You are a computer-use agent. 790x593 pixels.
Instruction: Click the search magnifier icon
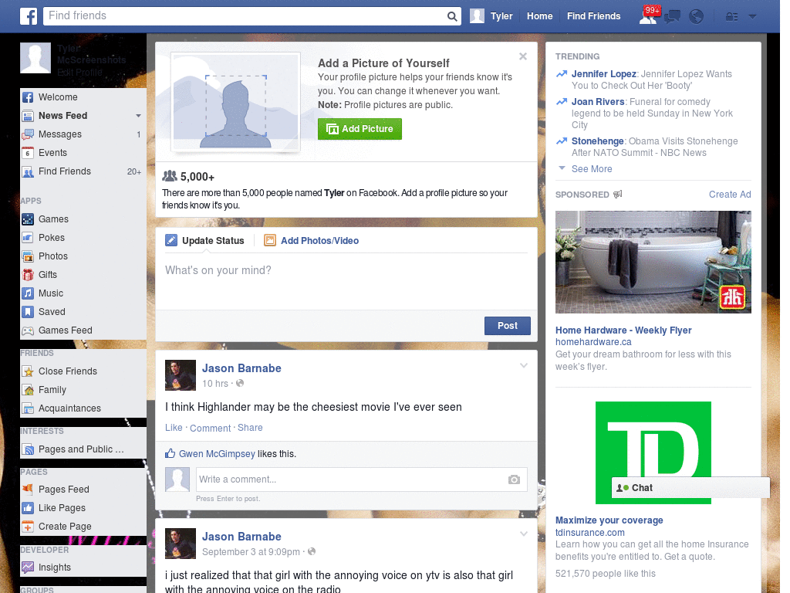pos(452,16)
